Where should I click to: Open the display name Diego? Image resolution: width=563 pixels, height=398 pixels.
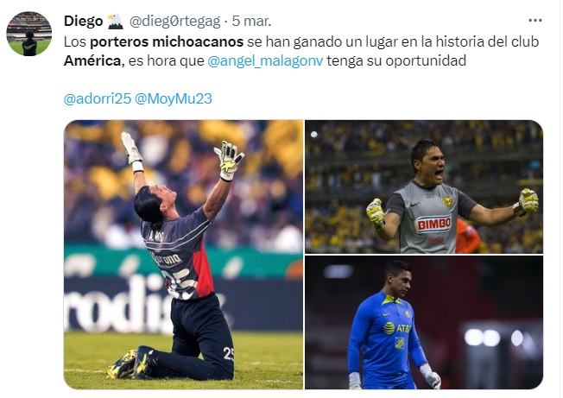pos(83,22)
